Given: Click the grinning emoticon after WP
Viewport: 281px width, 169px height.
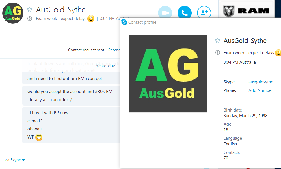Looking at the screenshot, I should [x=39, y=137].
